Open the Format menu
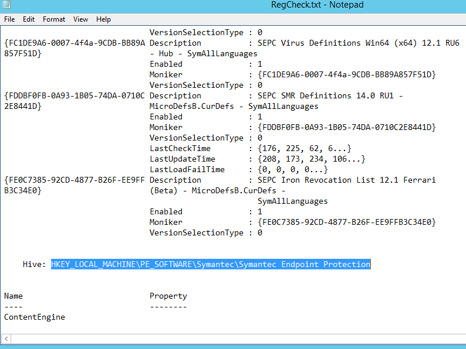The width and height of the screenshot is (466, 349). pos(54,19)
